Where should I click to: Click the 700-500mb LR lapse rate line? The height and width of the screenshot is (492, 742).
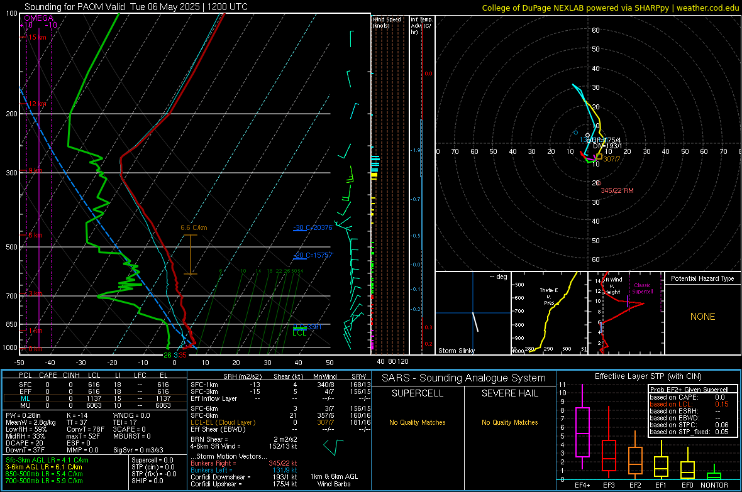44,481
